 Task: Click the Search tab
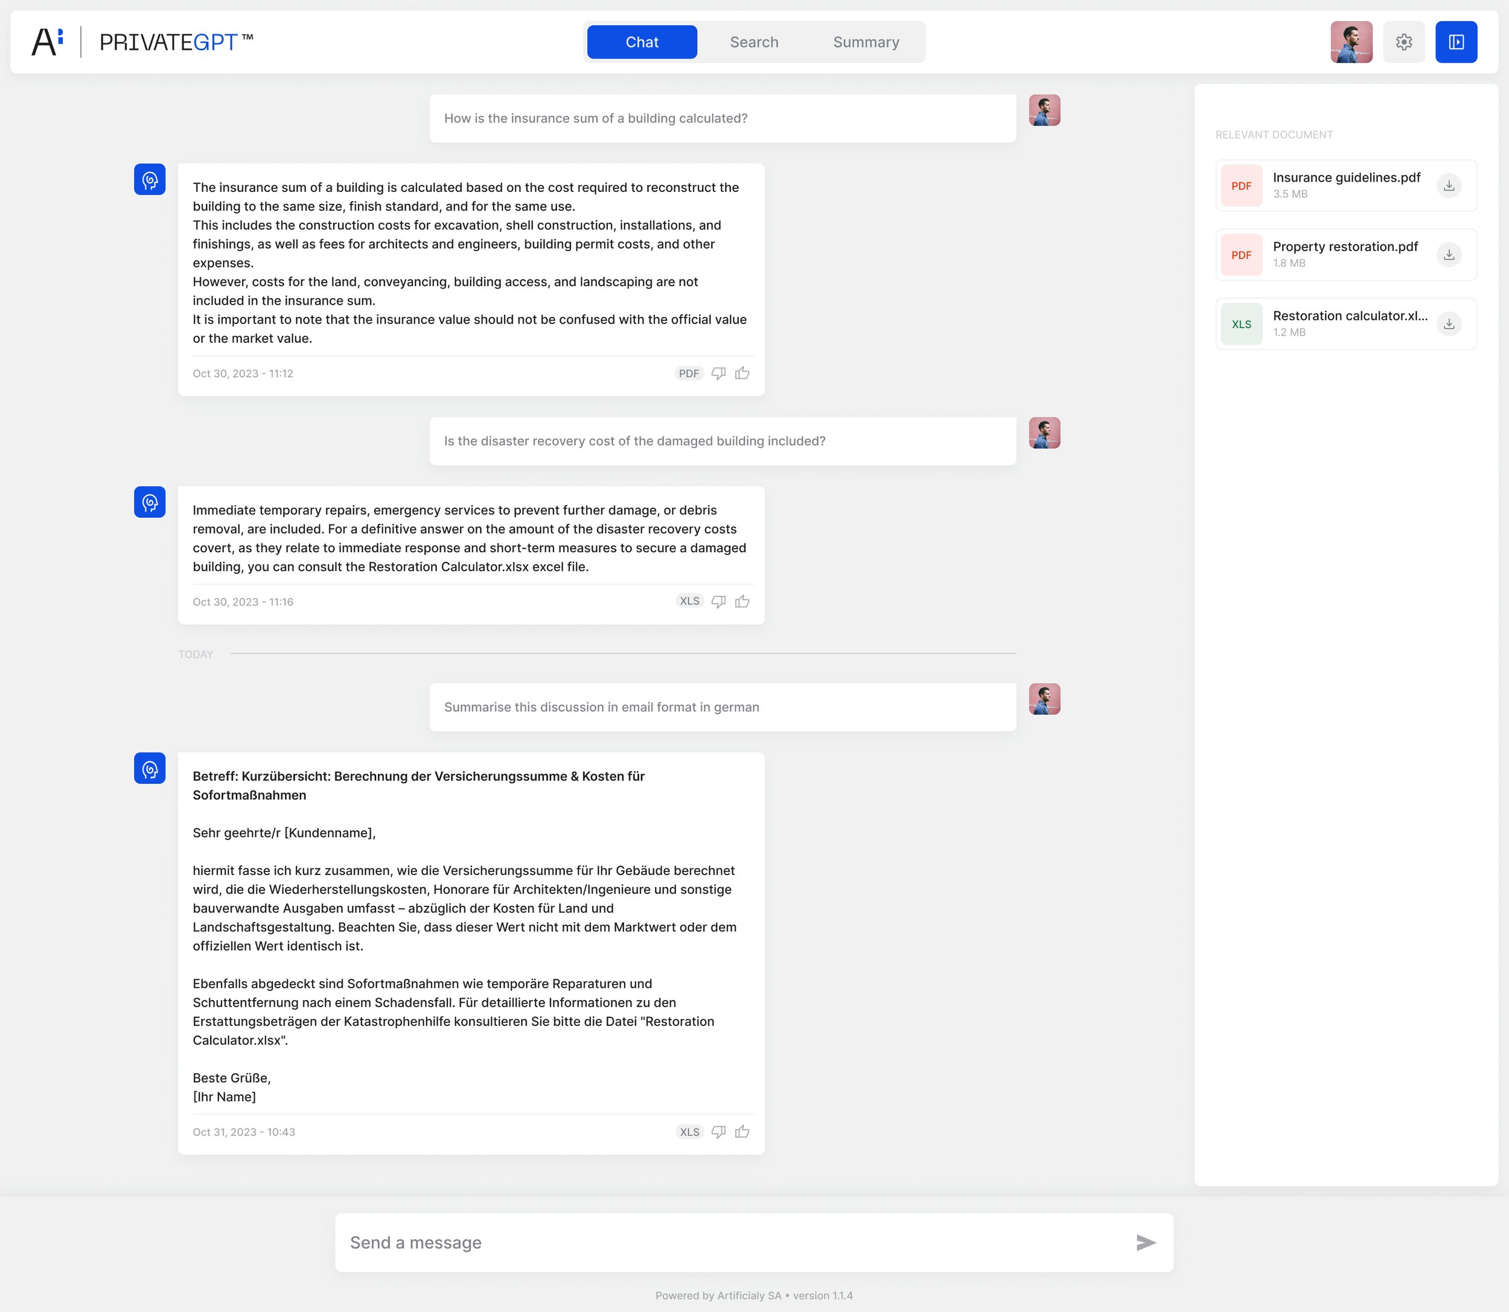(753, 41)
